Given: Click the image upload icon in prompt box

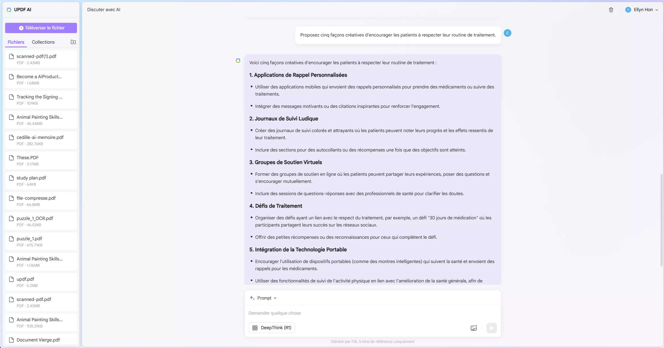Looking at the screenshot, I should coord(473,328).
